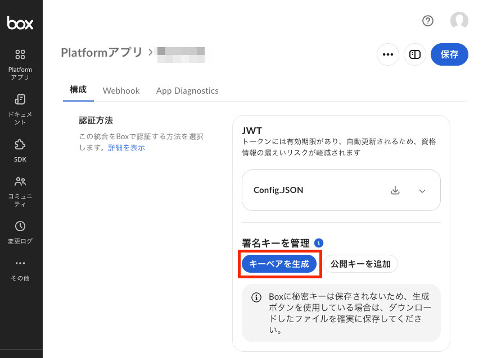483x358 pixels.
Task: Click the Box logo in the sidebar
Action: pos(20,23)
